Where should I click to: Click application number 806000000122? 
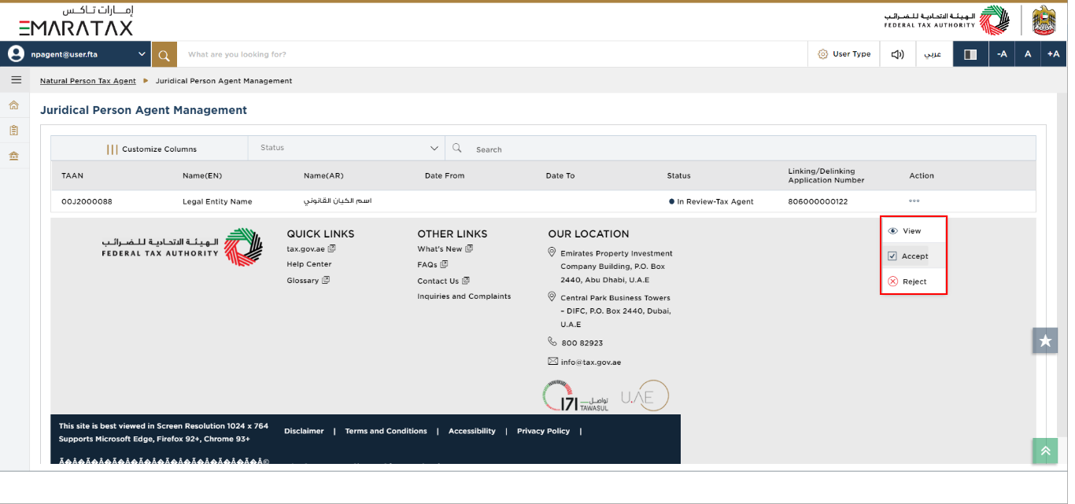[x=818, y=201]
